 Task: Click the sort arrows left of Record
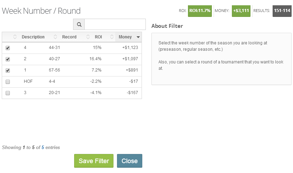[x=56, y=37]
